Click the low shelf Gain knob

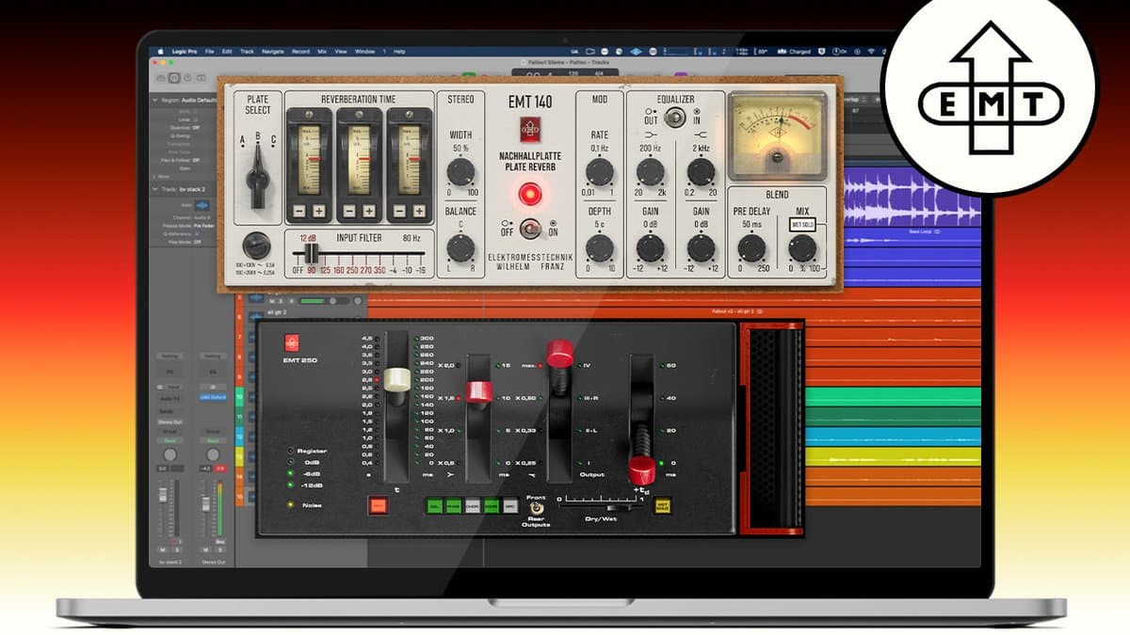pos(651,247)
